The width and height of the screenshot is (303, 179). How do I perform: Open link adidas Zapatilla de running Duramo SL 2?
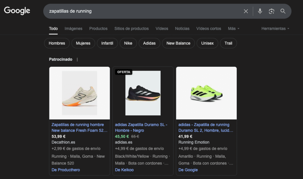coord(206,128)
